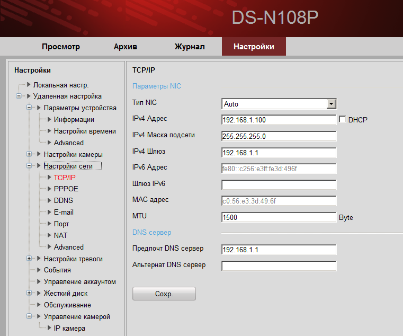Select Управление камерой tree item
This screenshot has width=403, height=336.
point(77,317)
